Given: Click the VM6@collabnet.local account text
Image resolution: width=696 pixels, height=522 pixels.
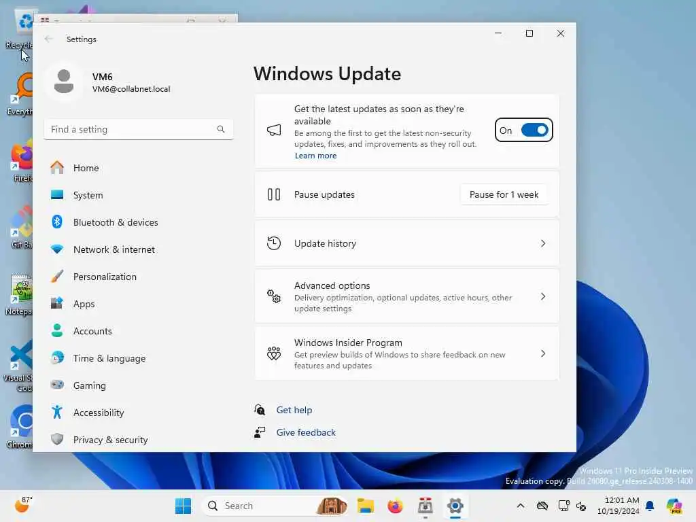Looking at the screenshot, I should (131, 89).
